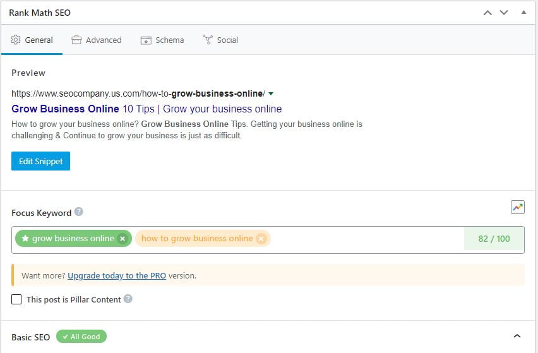
Task: Select the General tab
Action: pyautogui.click(x=32, y=40)
